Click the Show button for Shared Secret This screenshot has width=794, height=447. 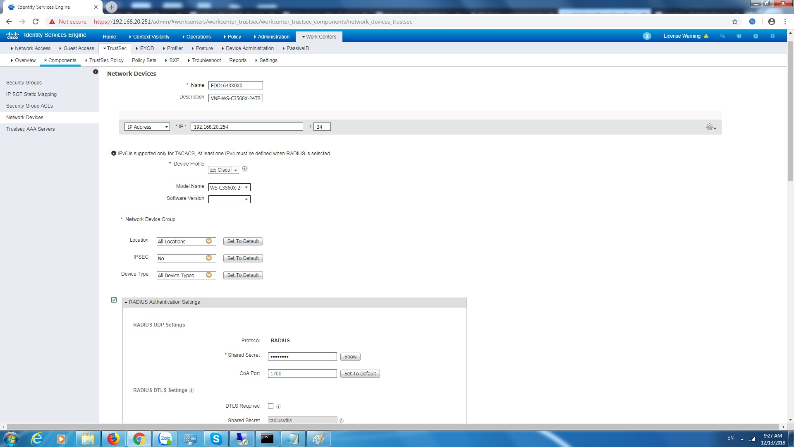coord(350,356)
